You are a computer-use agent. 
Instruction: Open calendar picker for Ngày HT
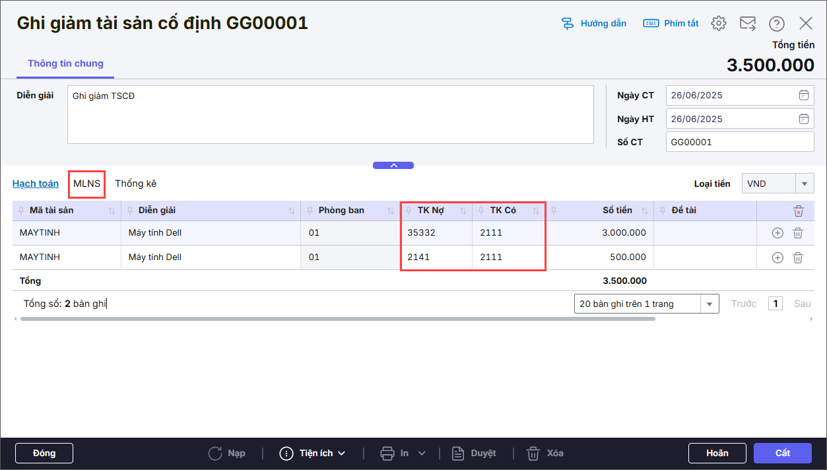coord(803,119)
